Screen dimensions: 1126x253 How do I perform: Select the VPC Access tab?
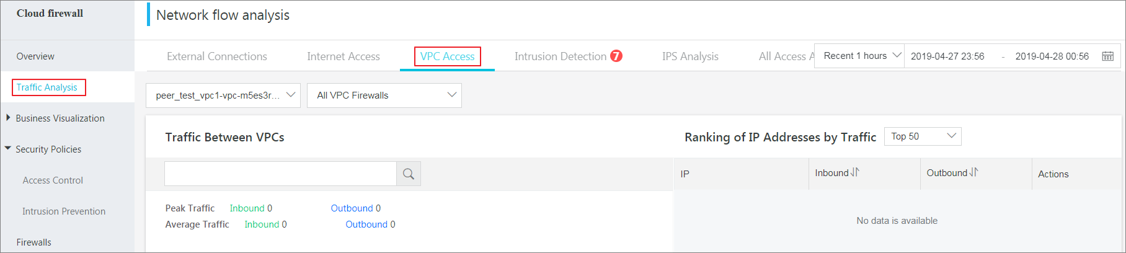tap(448, 56)
